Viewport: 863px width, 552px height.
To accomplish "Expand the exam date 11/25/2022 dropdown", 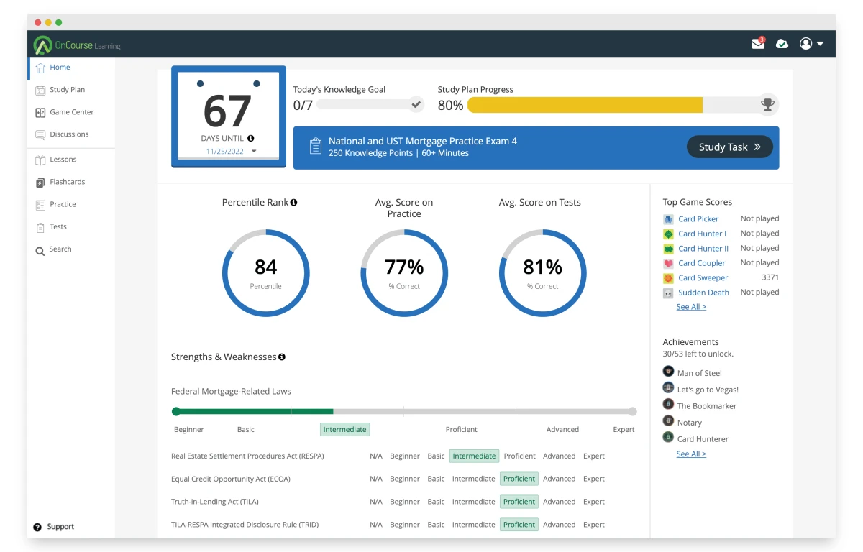I will coord(254,152).
